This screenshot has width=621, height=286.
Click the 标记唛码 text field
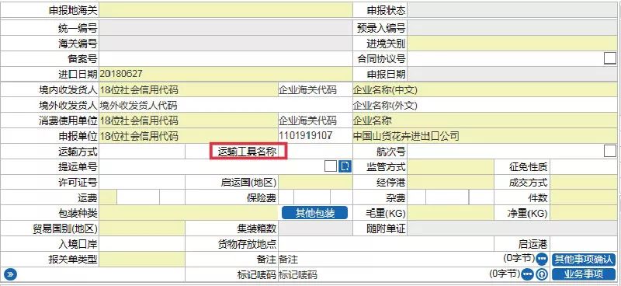pyautogui.click(x=383, y=274)
